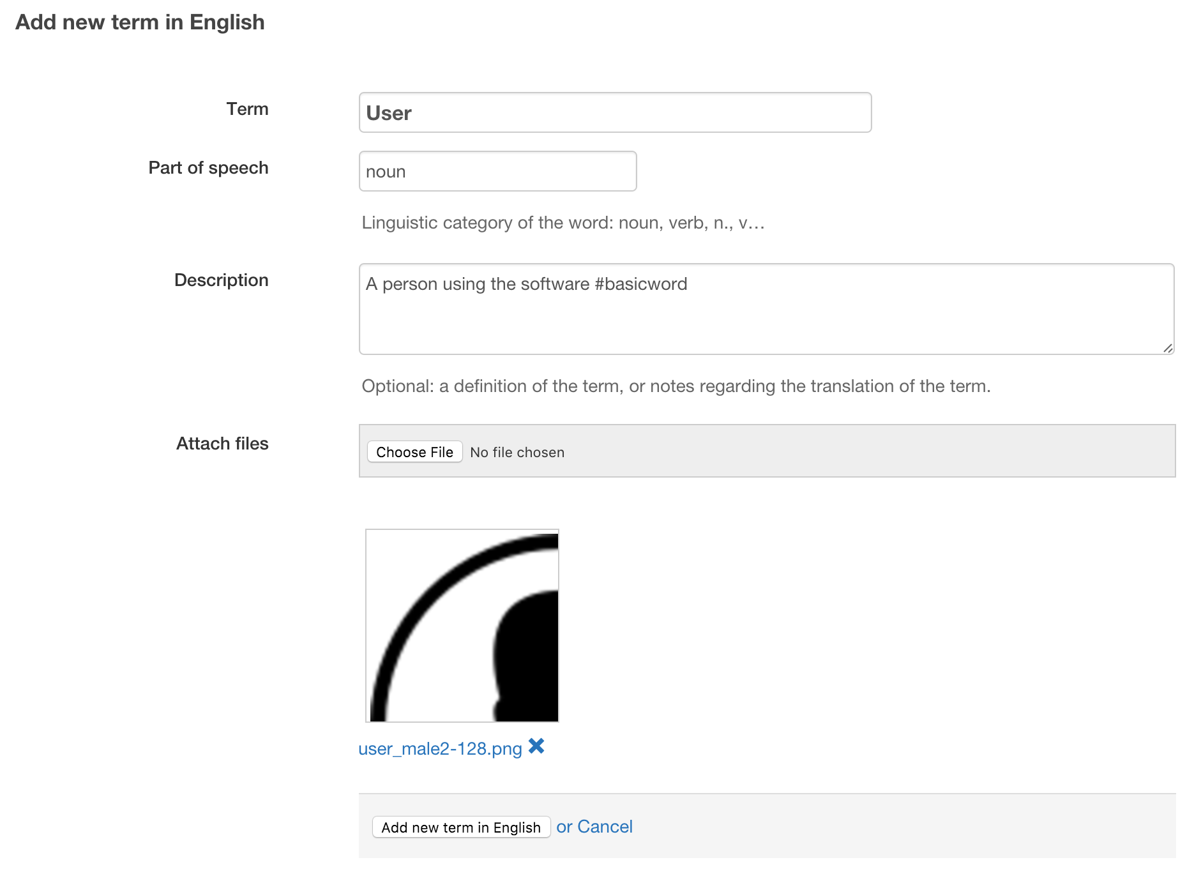Click the "Add new term in English" page heading
The height and width of the screenshot is (876, 1194).
point(140,22)
